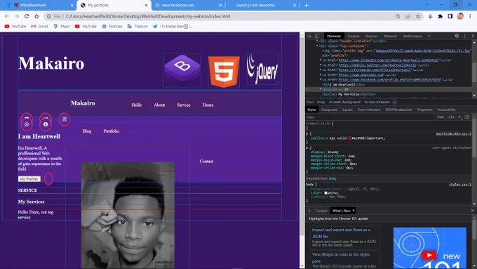Open the WhatsApp social icon on the page
477x269 pixels.
pos(27,124)
